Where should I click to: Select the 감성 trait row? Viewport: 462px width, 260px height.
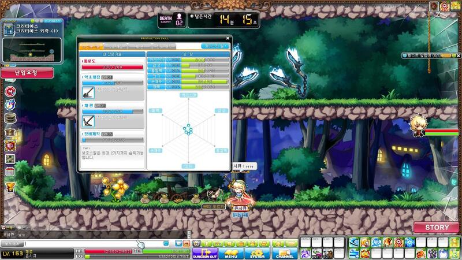point(188,65)
